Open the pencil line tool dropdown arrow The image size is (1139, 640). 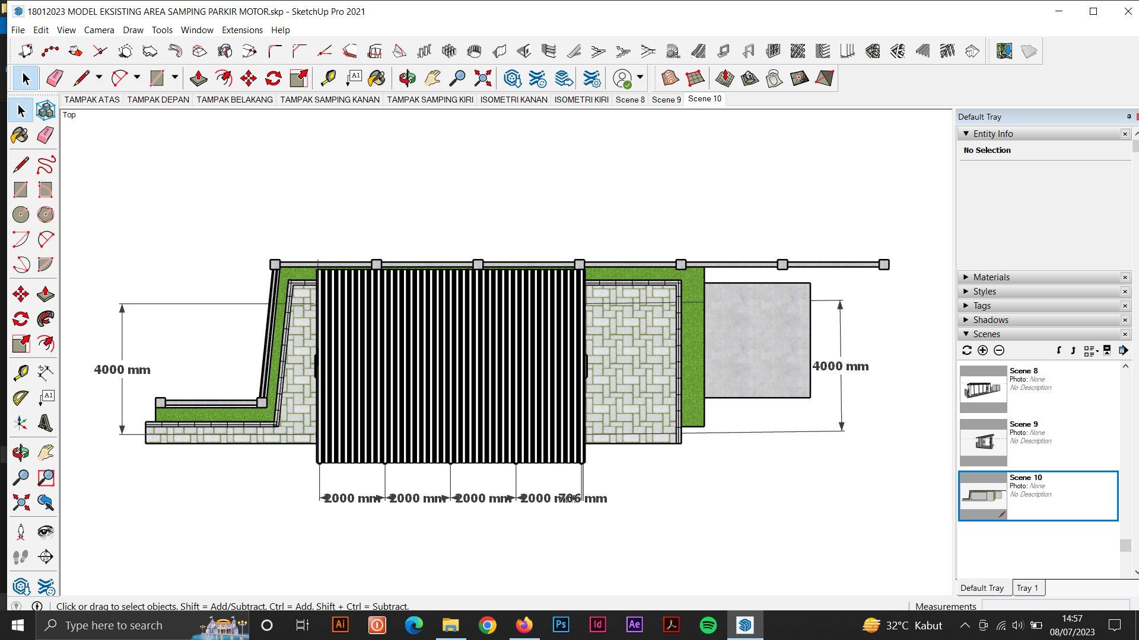pos(99,78)
